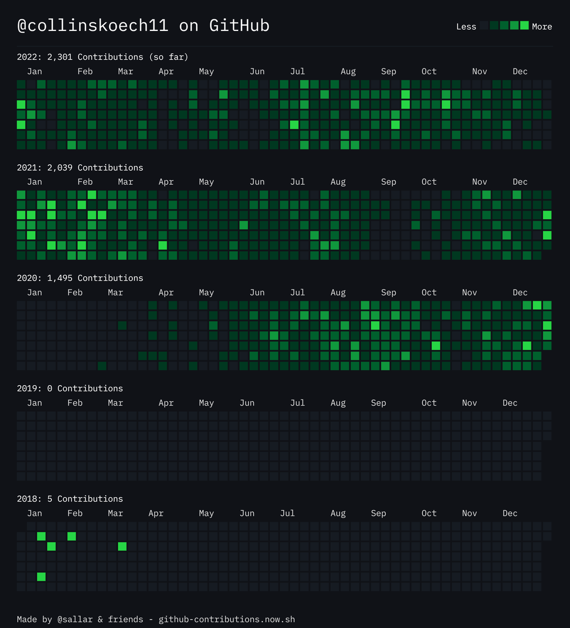The image size is (570, 628).
Task: Click the Nov label in the 2021 graph
Action: pyautogui.click(x=479, y=182)
